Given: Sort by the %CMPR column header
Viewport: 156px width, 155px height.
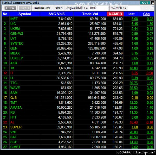Looking at the screenshot, I should 115,14.
